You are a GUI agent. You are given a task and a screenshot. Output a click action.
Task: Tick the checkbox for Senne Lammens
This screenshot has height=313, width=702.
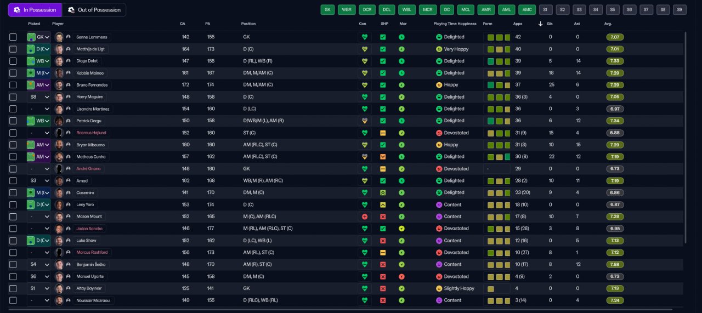pos(13,37)
